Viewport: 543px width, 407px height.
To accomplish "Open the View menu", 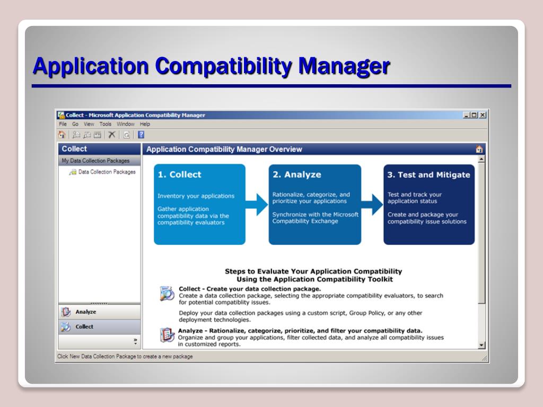I will click(x=89, y=124).
